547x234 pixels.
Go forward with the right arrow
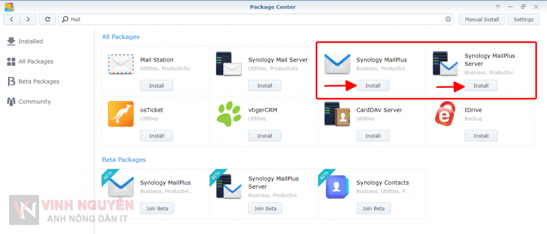click(28, 19)
